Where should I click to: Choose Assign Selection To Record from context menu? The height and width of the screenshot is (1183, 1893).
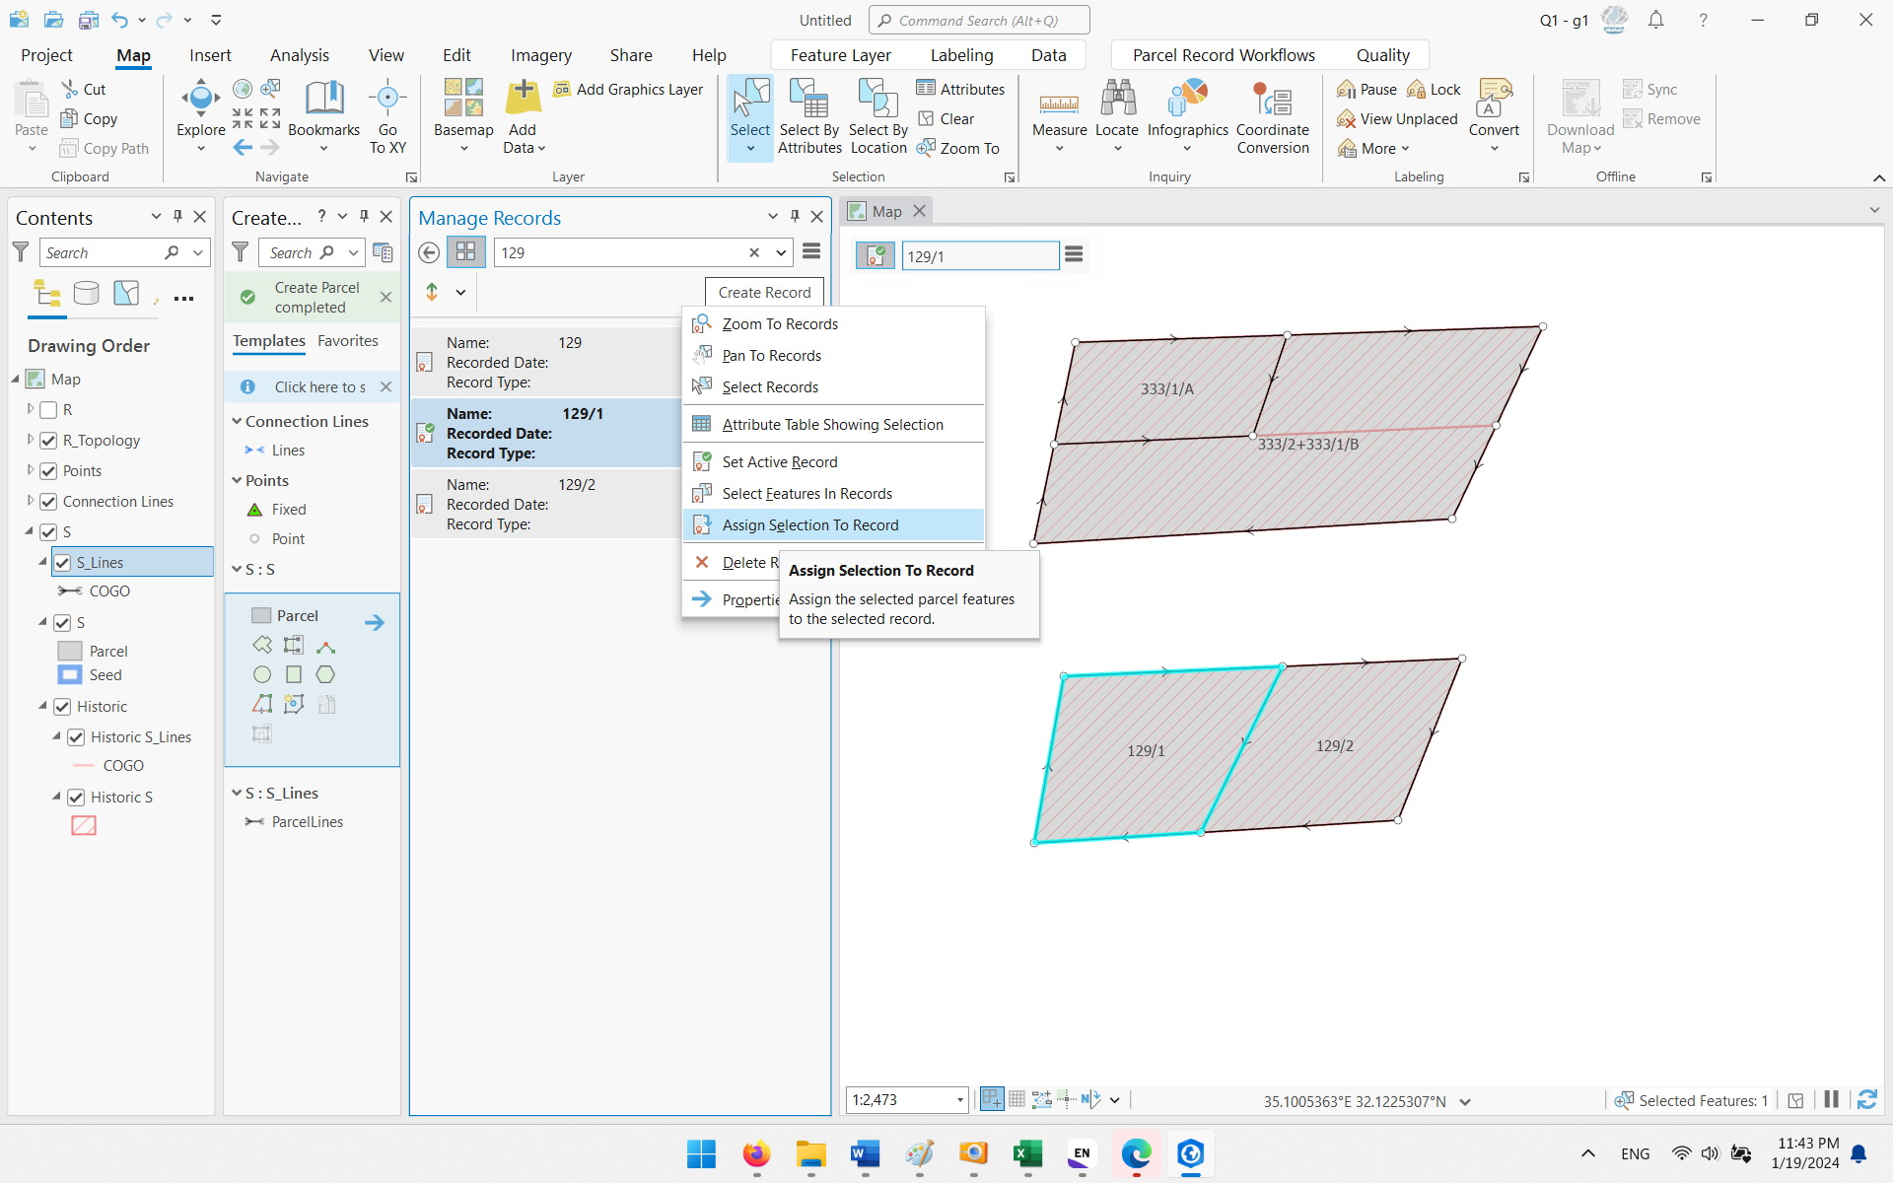pyautogui.click(x=808, y=524)
